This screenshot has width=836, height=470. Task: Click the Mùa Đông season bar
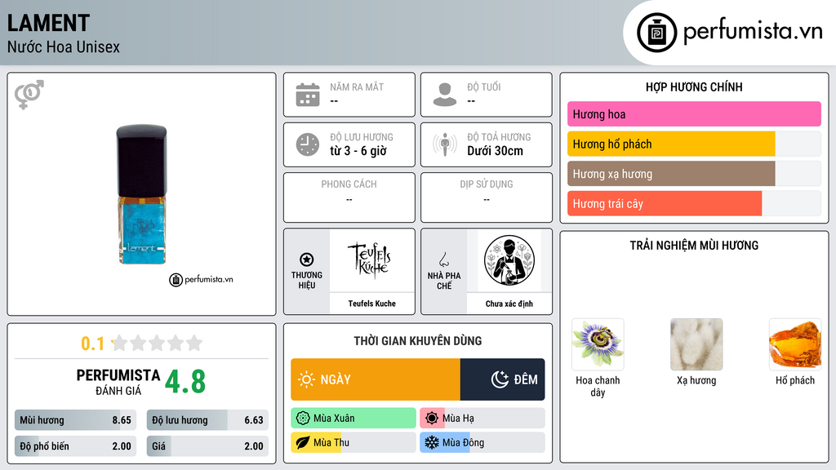pyautogui.click(x=482, y=442)
